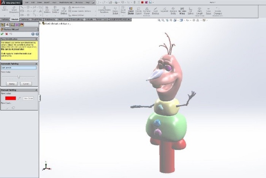Click the Automatic Painting text field
The height and width of the screenshot is (178, 266).
tap(19, 68)
